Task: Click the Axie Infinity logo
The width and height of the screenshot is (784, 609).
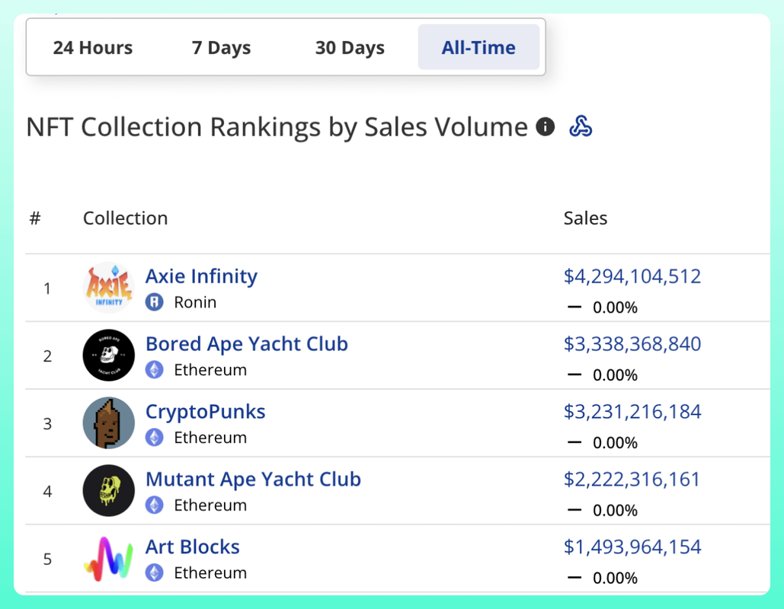Action: click(x=108, y=289)
